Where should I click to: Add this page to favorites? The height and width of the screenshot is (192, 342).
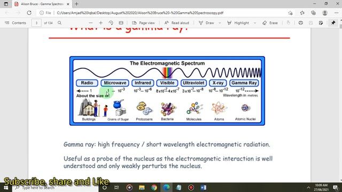point(290,13)
